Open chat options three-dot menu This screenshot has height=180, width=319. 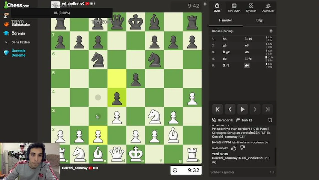[x=272, y=172]
